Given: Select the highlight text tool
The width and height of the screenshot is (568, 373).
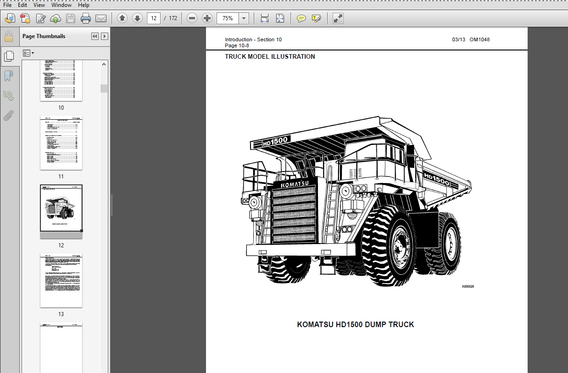Looking at the screenshot, I should click(316, 18).
